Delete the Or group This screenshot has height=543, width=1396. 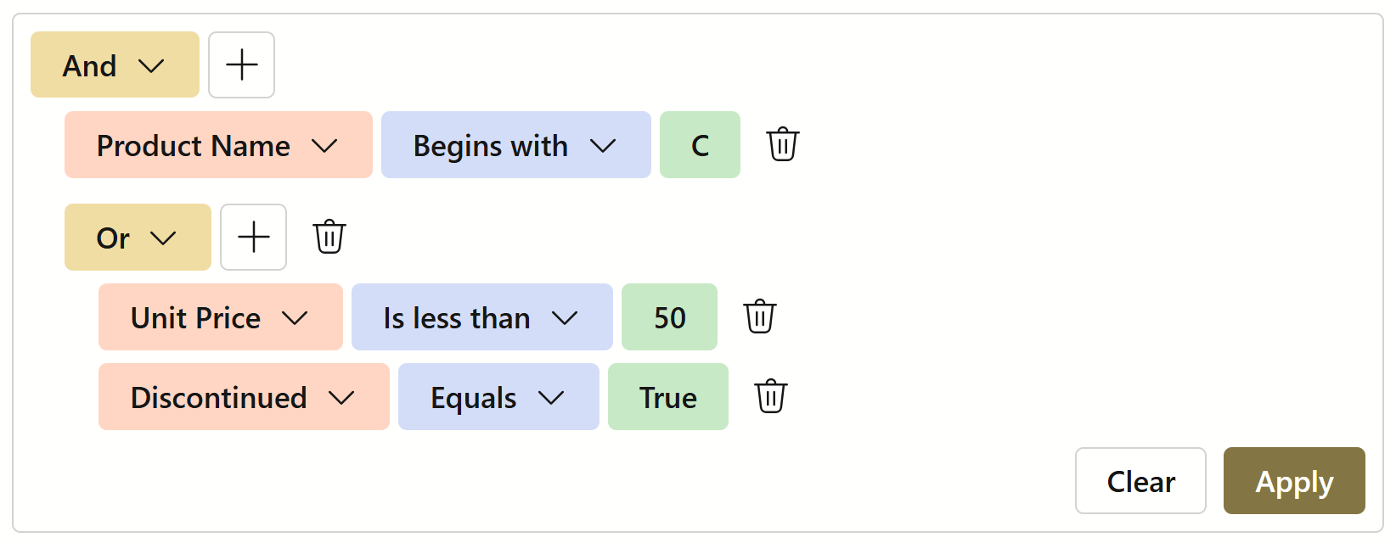click(329, 237)
